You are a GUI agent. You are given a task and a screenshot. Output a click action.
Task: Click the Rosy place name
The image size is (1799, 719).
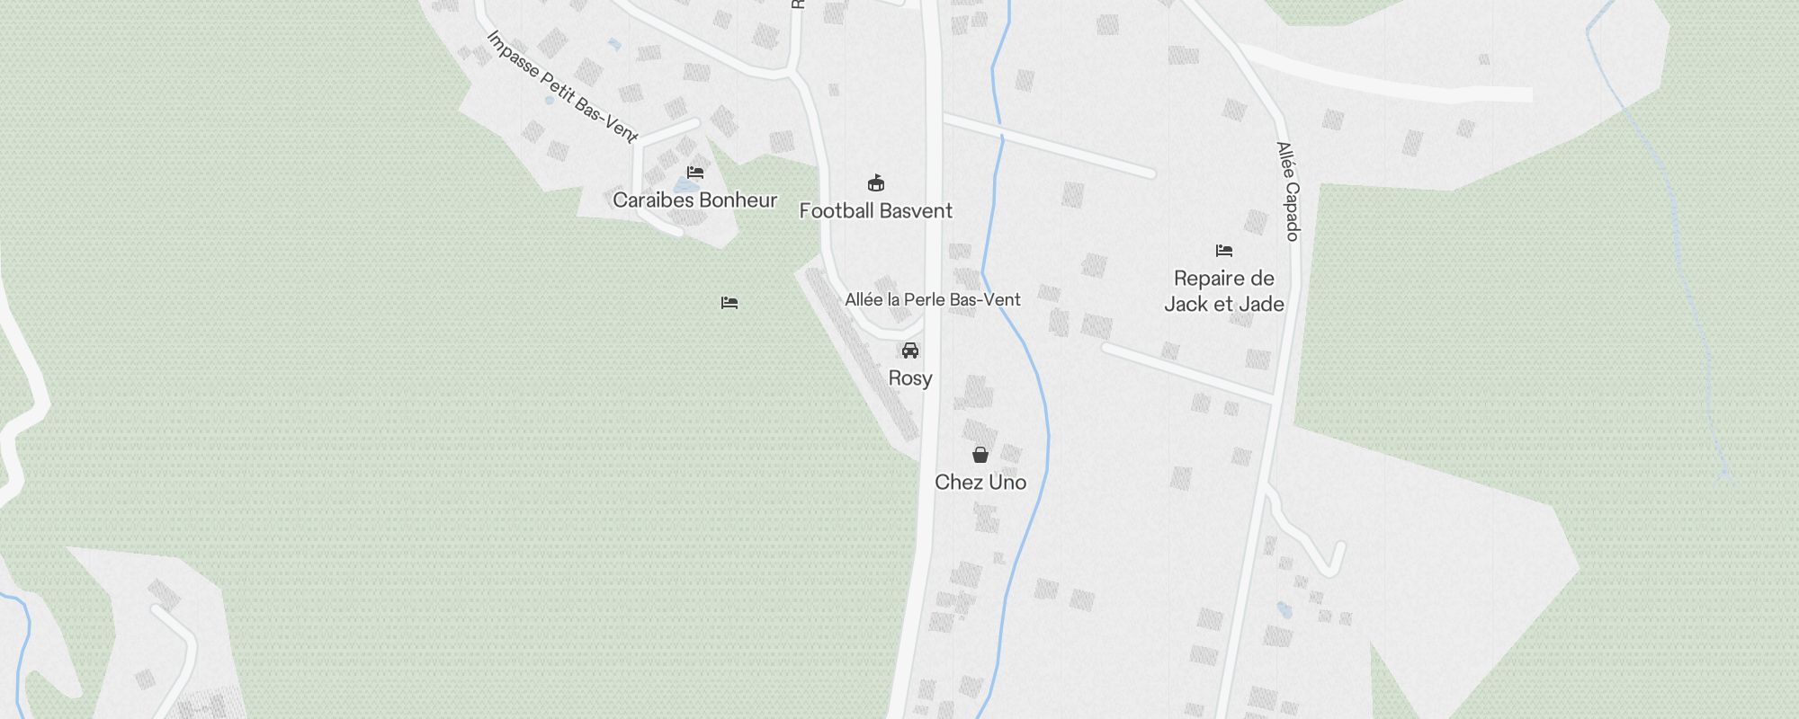[x=910, y=378]
